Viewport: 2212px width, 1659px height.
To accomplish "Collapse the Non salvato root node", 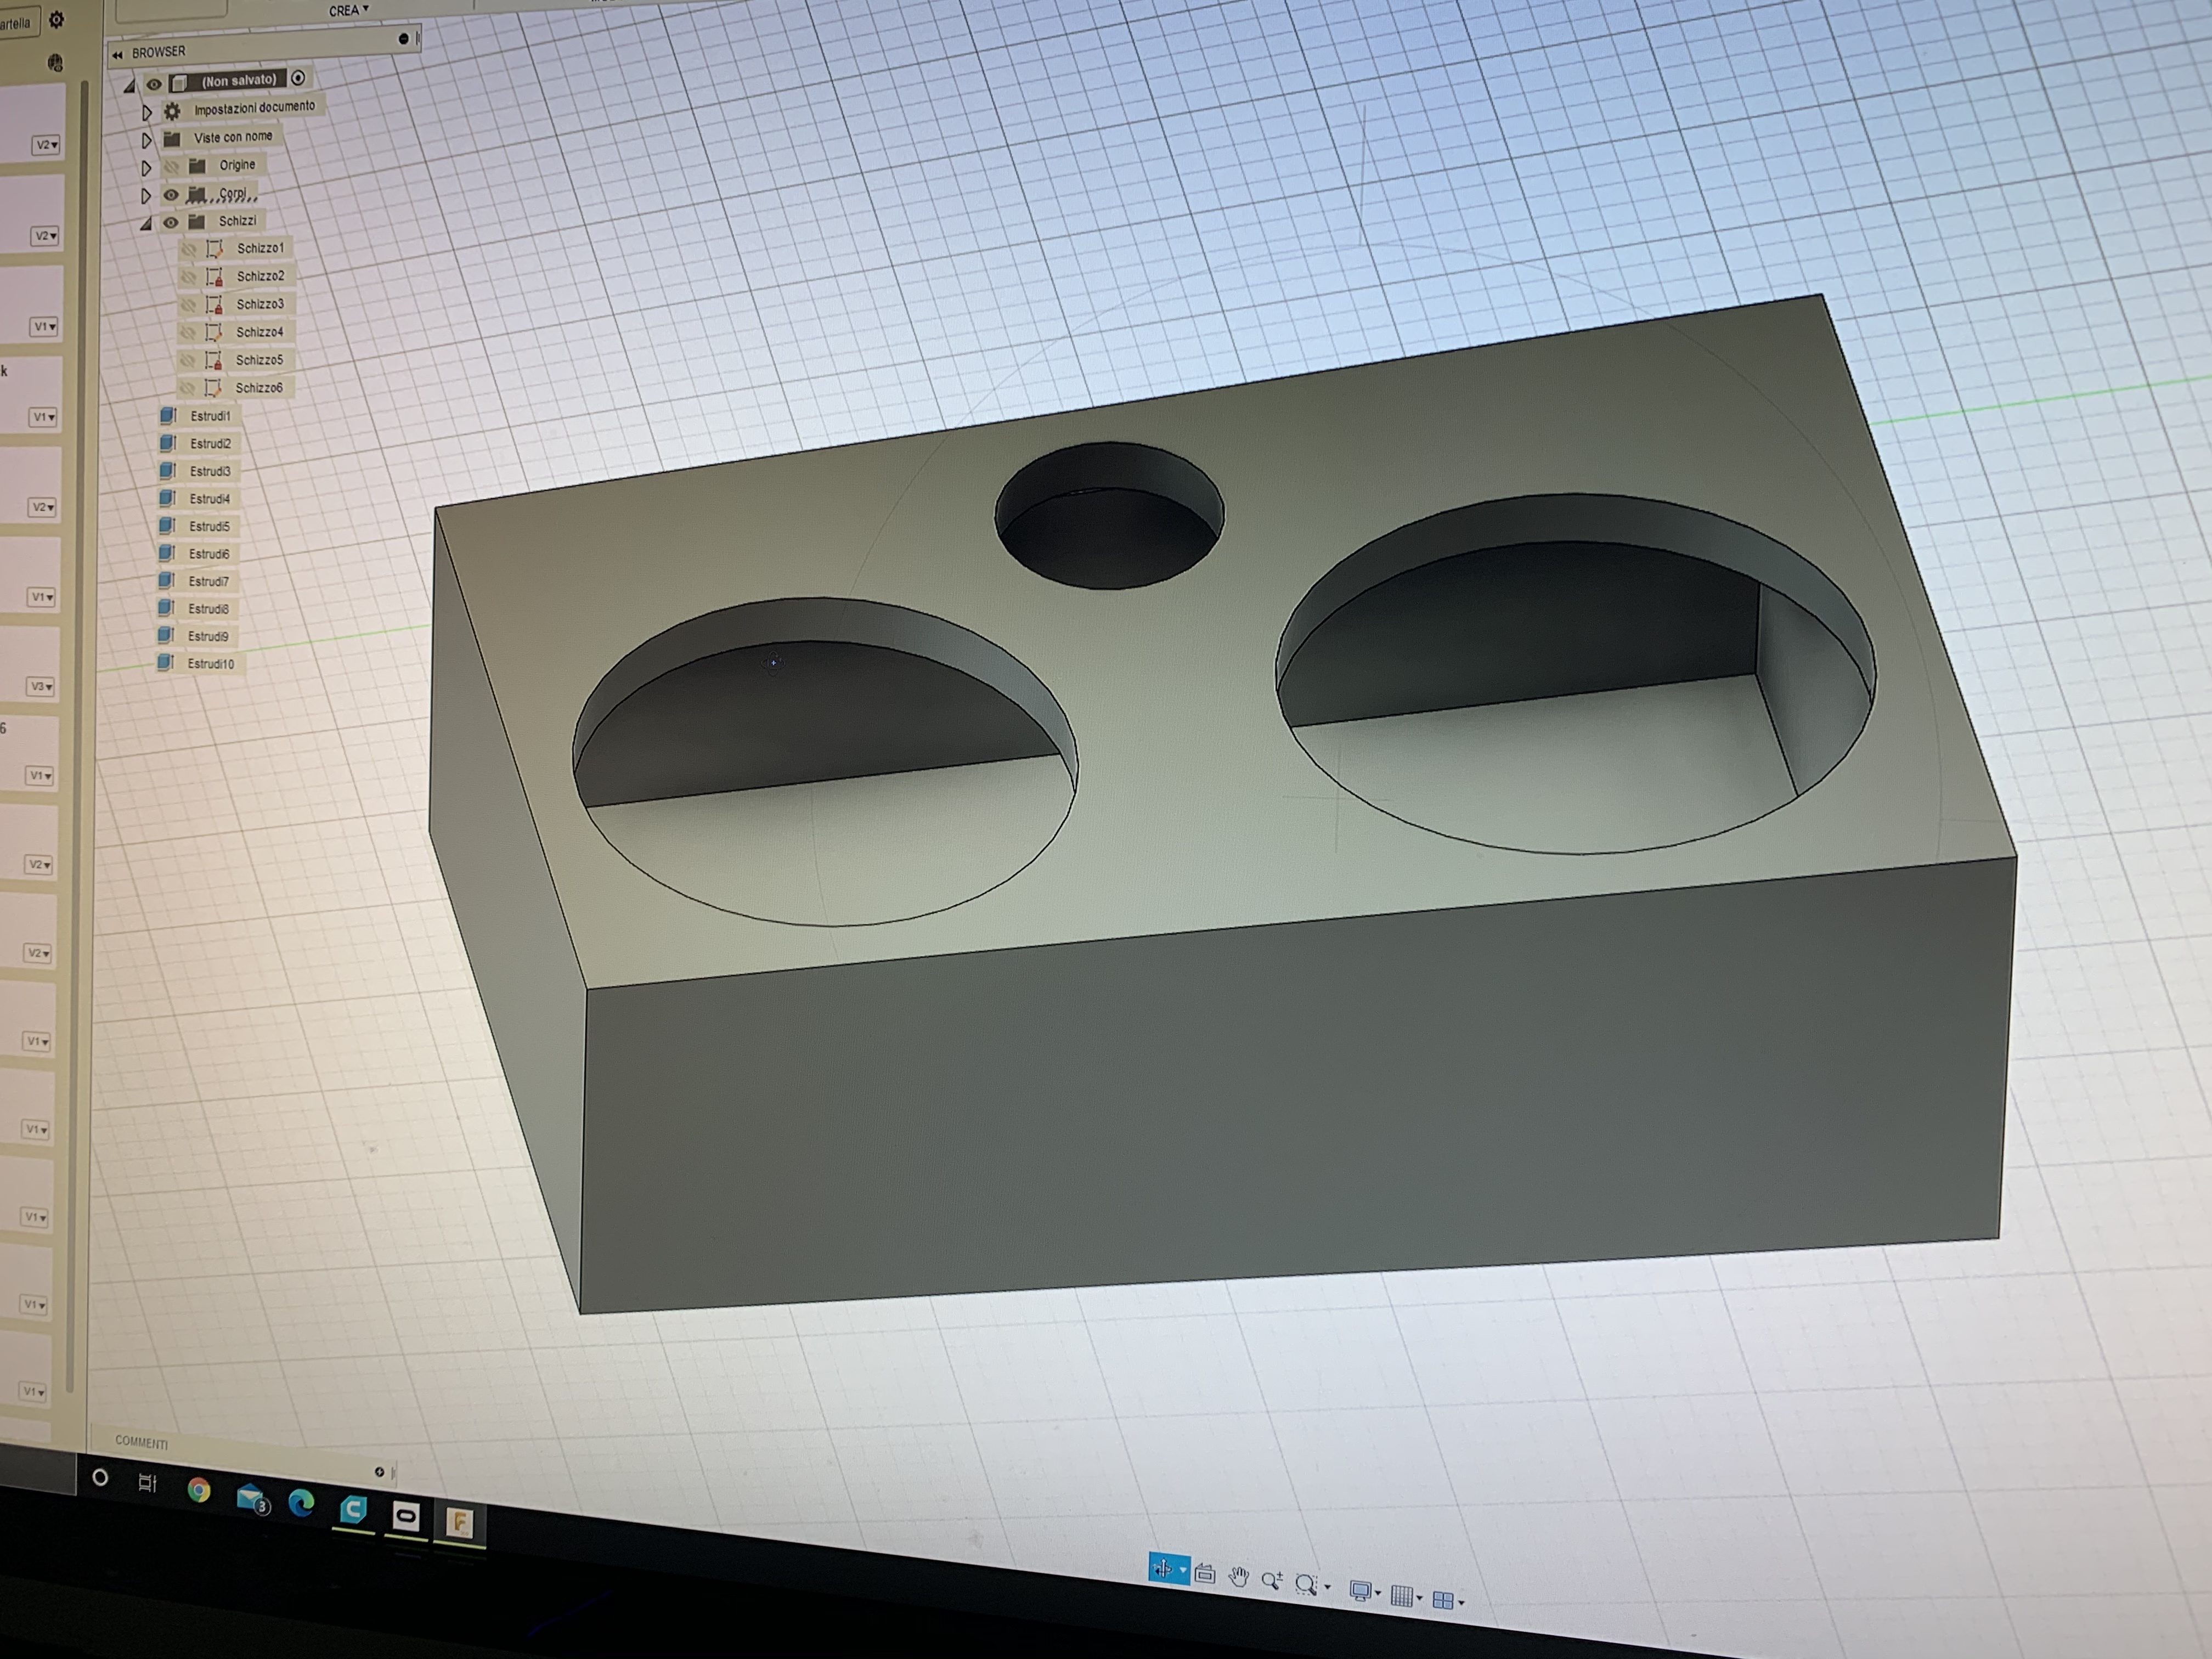I will (129, 87).
